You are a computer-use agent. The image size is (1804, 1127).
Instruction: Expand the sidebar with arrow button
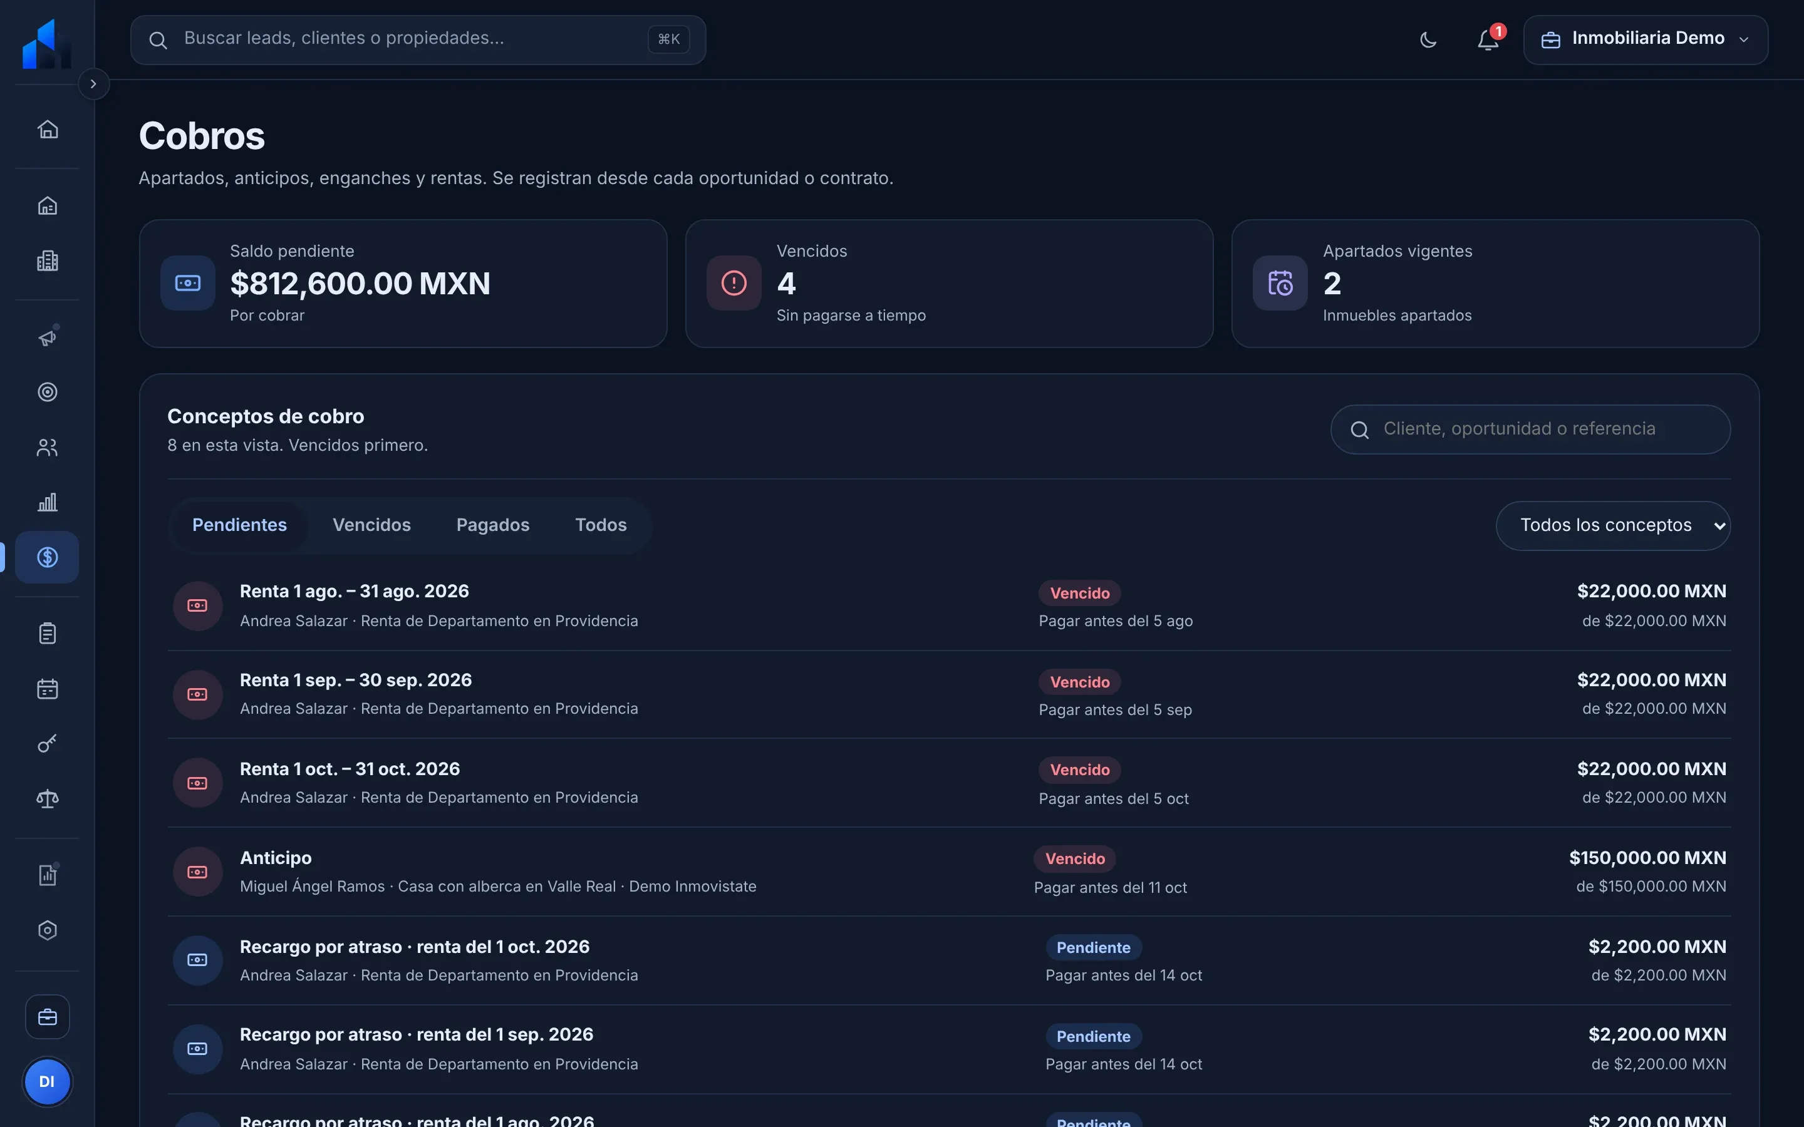pyautogui.click(x=93, y=85)
